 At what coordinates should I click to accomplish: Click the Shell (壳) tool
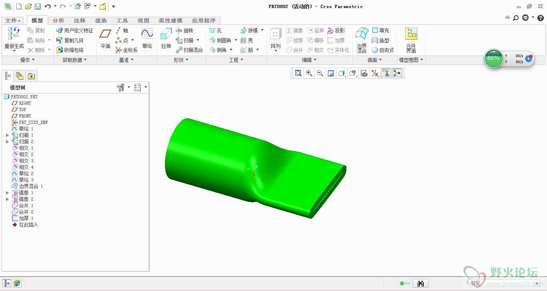[247, 40]
